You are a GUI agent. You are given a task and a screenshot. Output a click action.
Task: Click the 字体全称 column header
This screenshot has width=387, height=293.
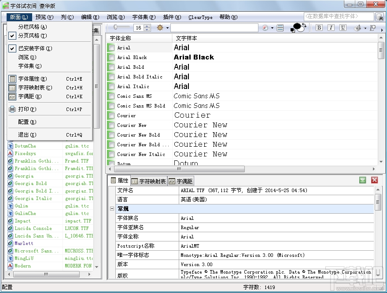(140, 38)
